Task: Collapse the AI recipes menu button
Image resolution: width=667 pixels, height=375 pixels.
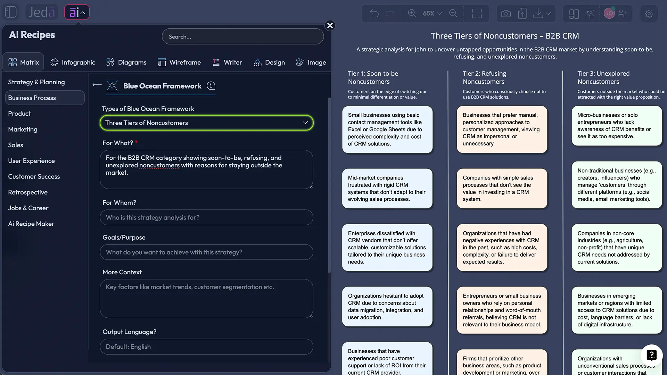Action: pyautogui.click(x=77, y=12)
